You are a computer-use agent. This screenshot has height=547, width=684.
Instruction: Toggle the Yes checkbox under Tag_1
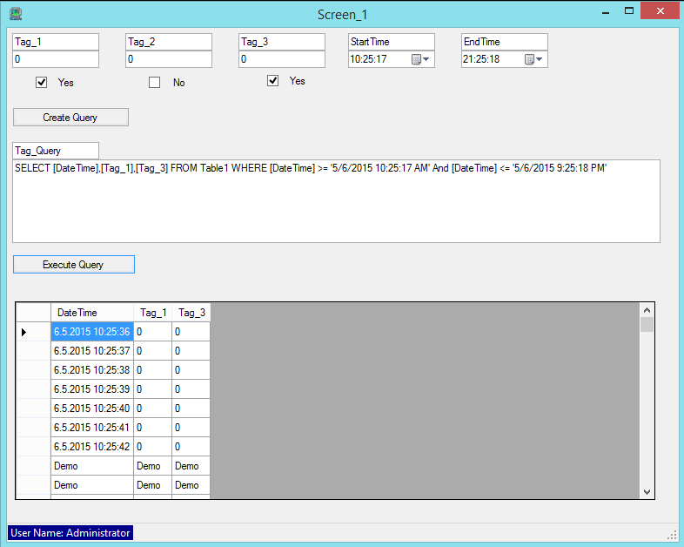point(41,83)
